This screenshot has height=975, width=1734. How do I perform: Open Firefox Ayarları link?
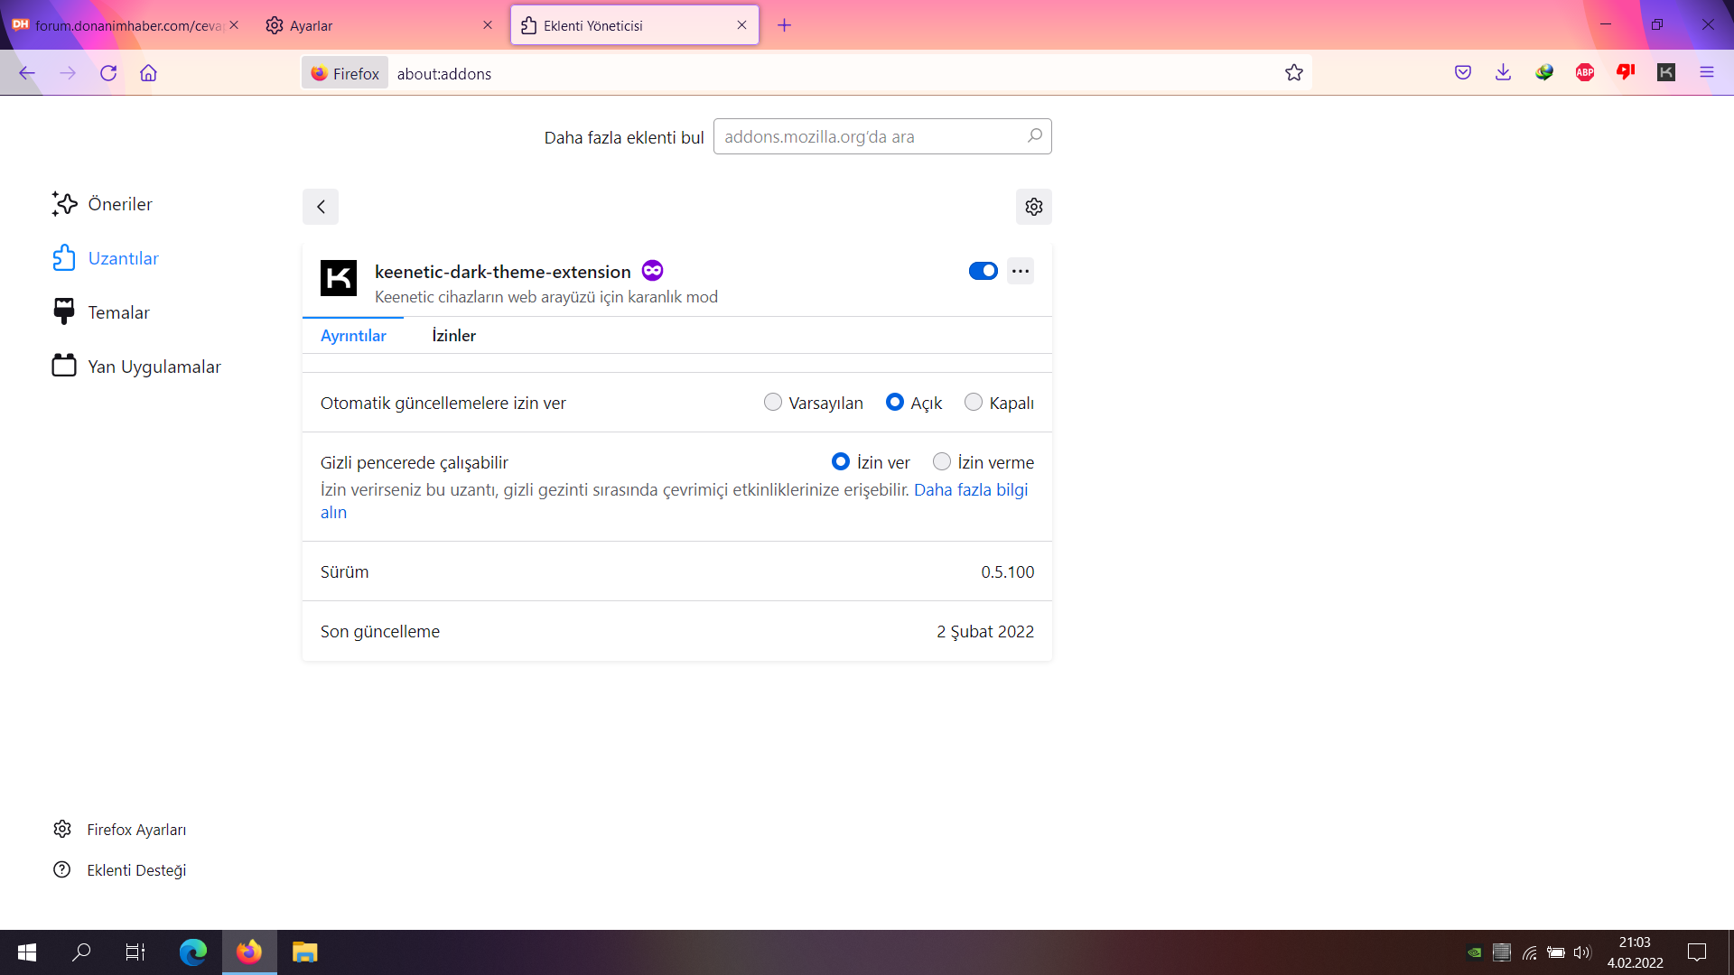119,829
